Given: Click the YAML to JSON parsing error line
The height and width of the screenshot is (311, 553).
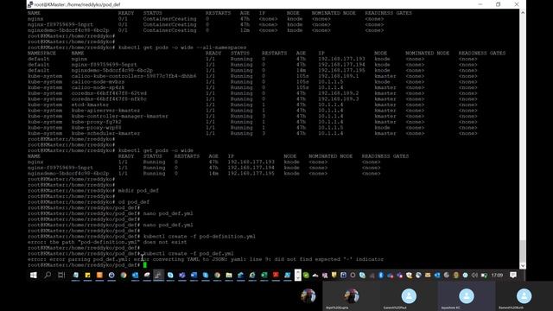Looking at the screenshot, I should pyautogui.click(x=206, y=259).
